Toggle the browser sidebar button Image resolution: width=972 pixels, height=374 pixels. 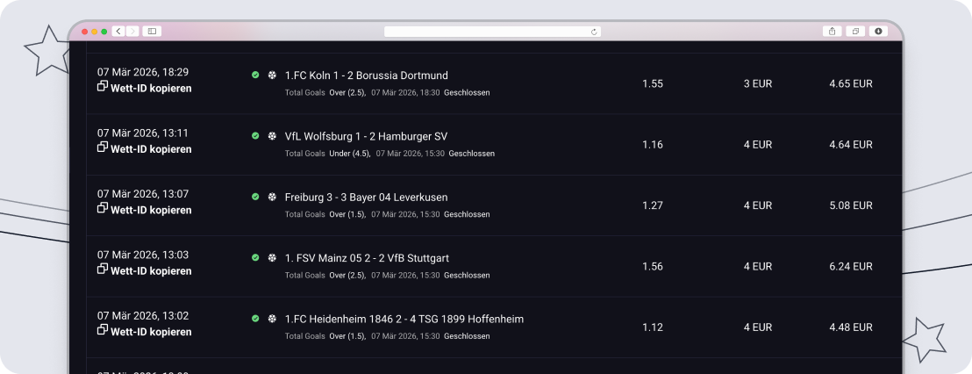point(152,31)
